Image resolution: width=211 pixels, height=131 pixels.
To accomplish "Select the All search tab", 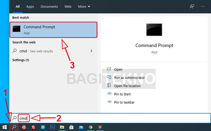I will (x=17, y=7).
